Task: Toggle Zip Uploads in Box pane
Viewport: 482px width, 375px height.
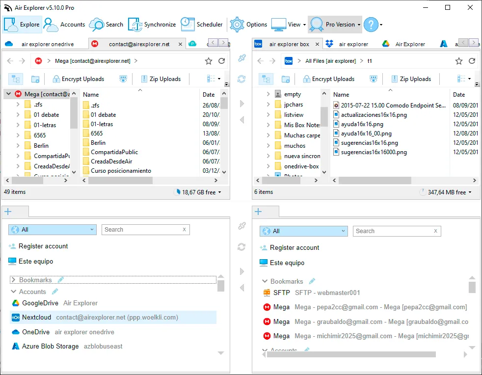Action: coord(411,79)
